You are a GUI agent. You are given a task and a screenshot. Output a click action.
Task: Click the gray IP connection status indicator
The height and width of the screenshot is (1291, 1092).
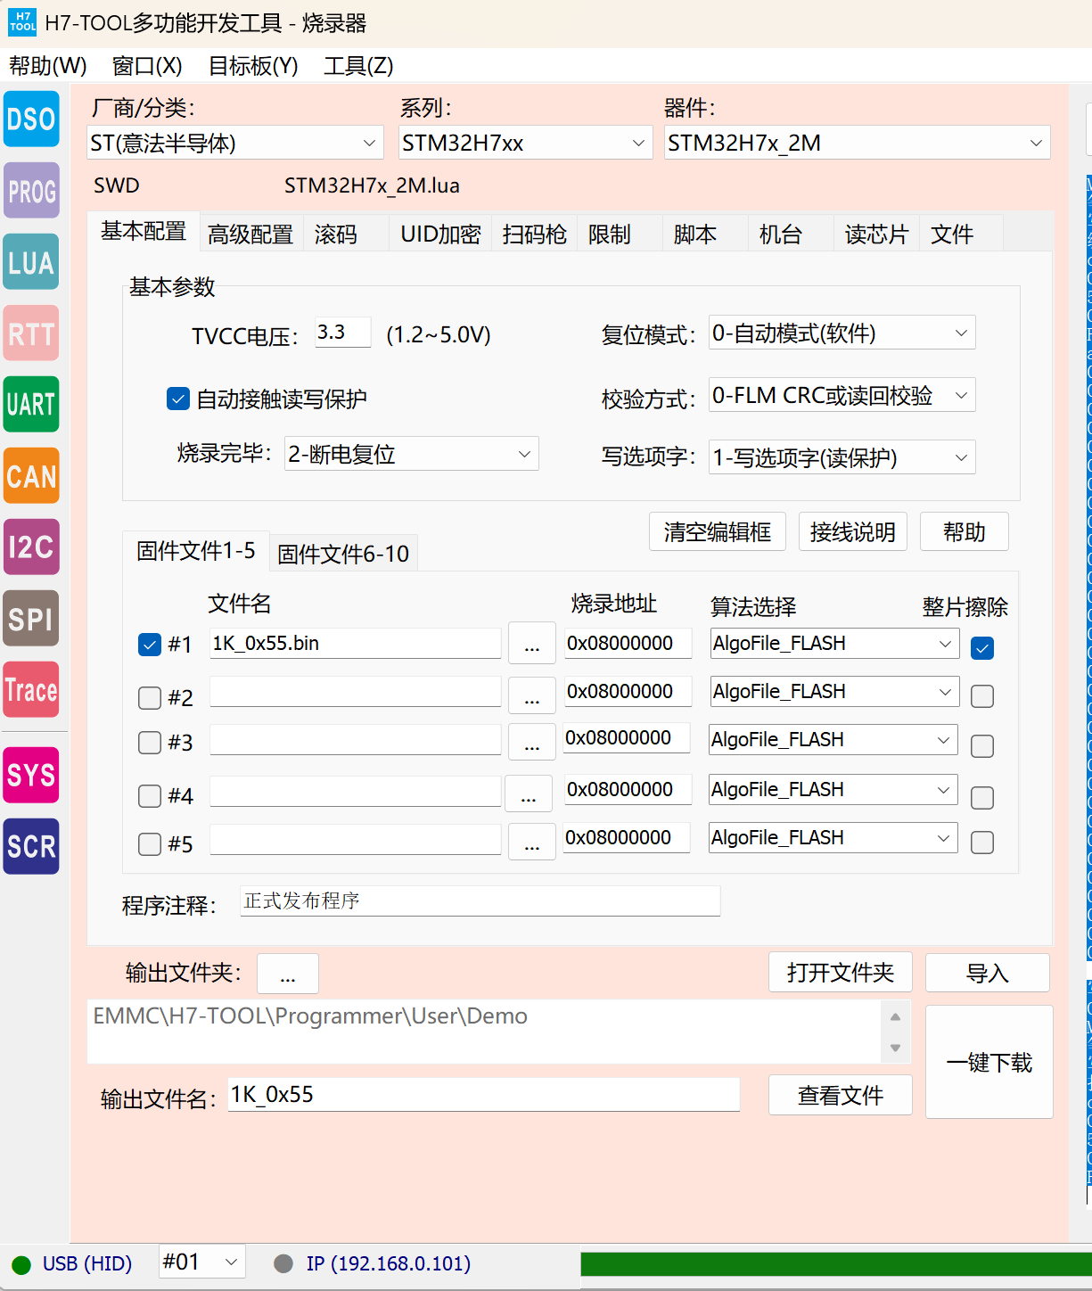(283, 1263)
